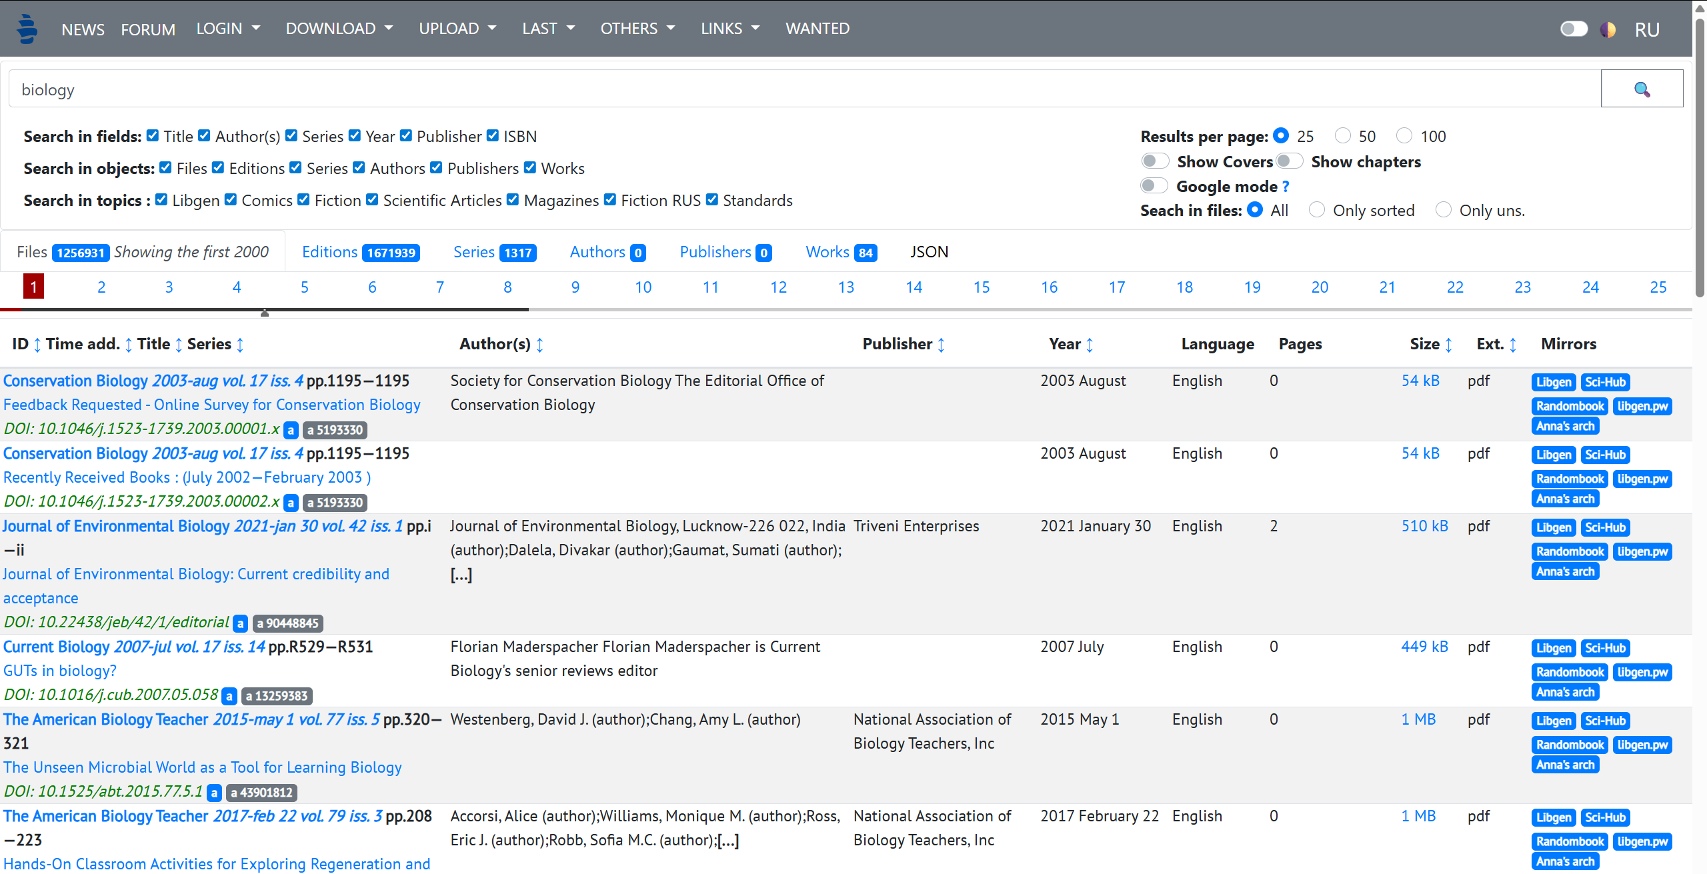Click the magnifier search button
1707x874 pixels.
(x=1641, y=89)
